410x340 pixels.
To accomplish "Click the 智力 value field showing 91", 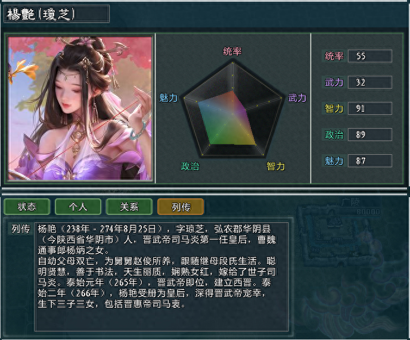I will (369, 108).
